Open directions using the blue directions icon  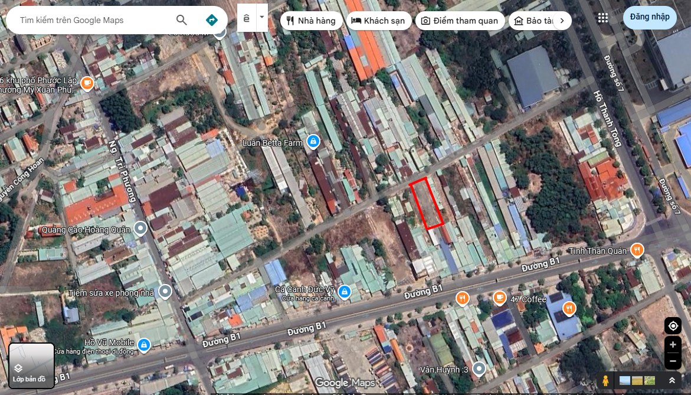[x=211, y=19]
